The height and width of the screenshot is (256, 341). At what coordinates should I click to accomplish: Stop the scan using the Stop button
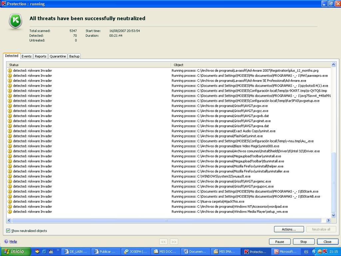click(304, 242)
